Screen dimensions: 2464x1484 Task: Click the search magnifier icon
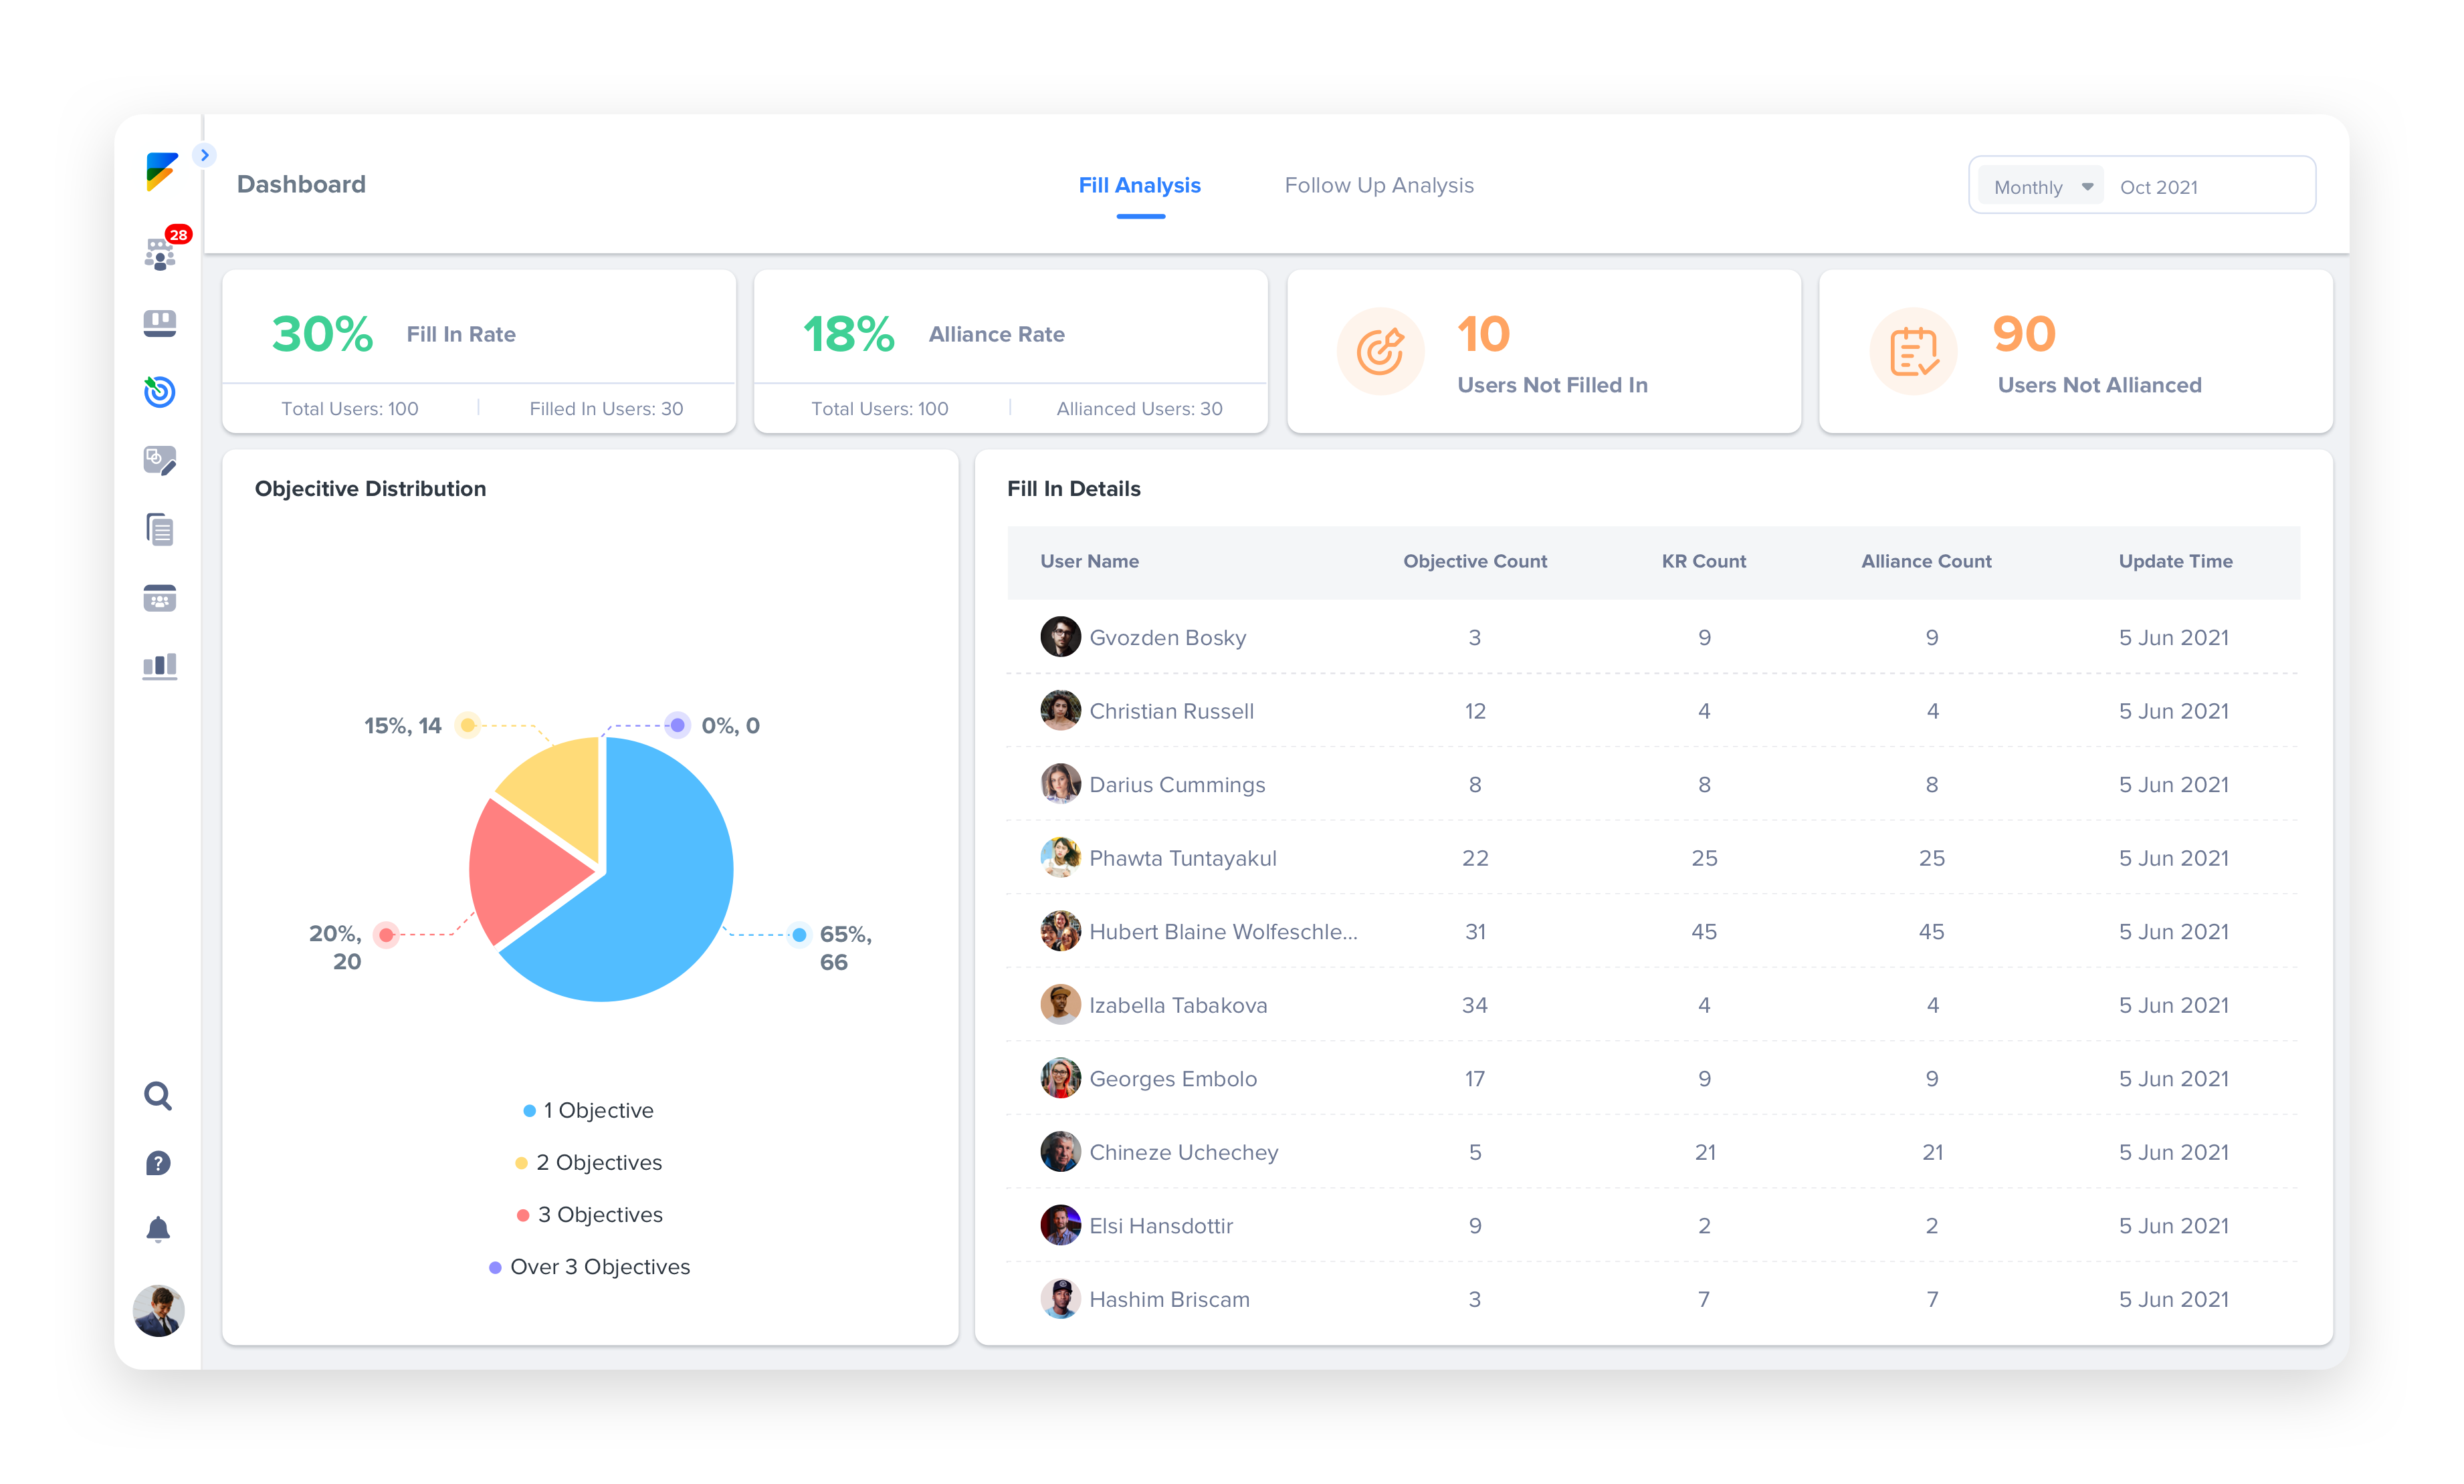158,1096
